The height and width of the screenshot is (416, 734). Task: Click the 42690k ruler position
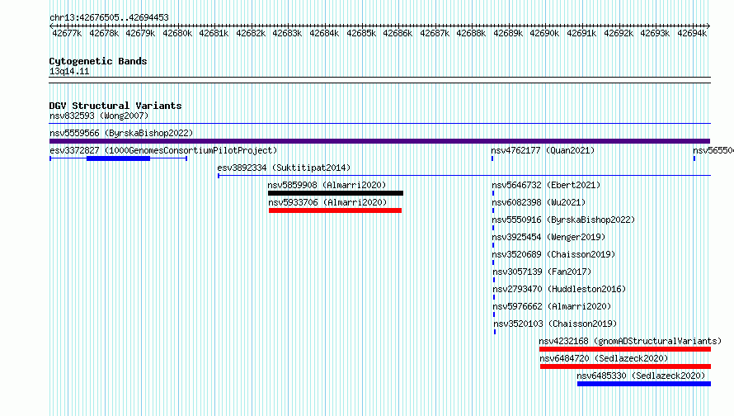(544, 33)
